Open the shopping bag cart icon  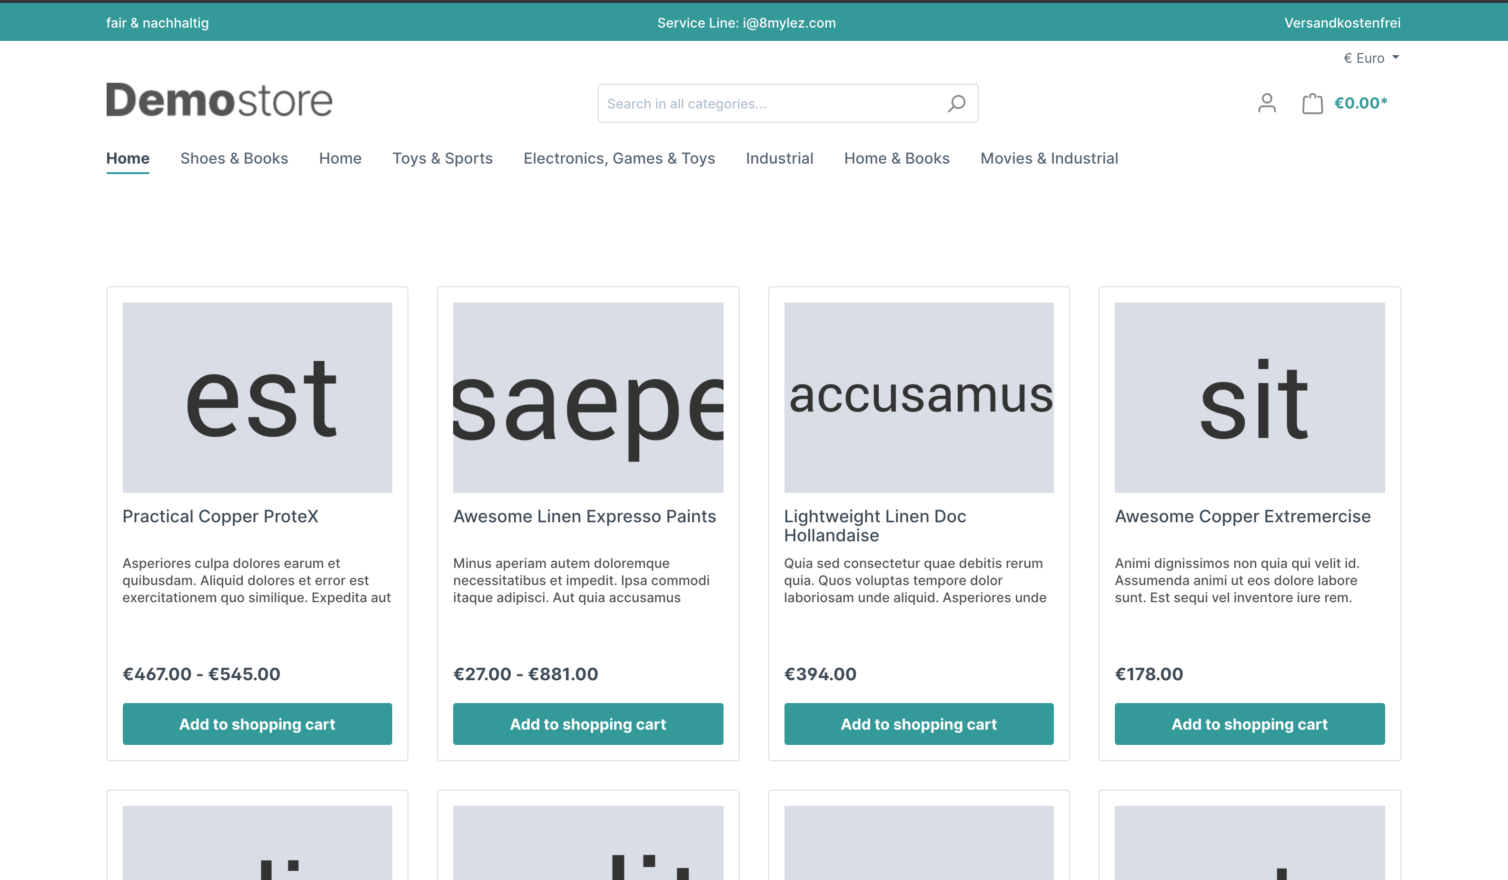1312,103
